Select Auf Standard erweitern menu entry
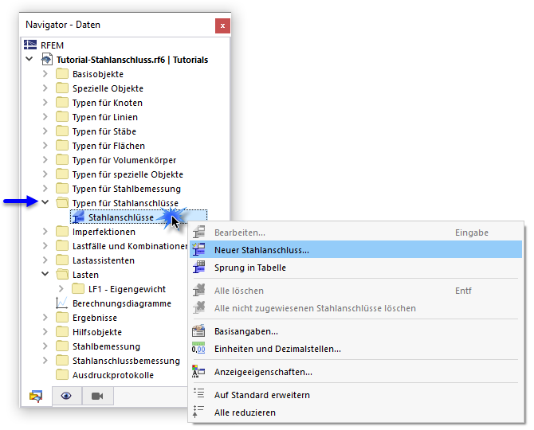 [355, 395]
